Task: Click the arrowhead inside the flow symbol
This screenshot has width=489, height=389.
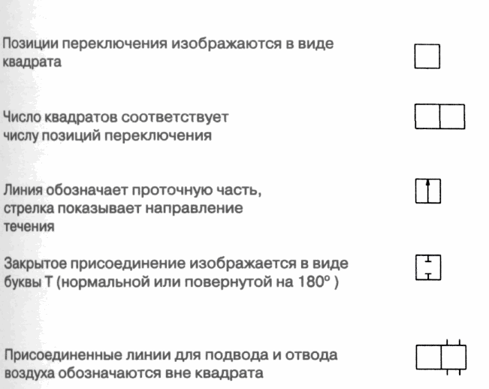Action: click(428, 182)
